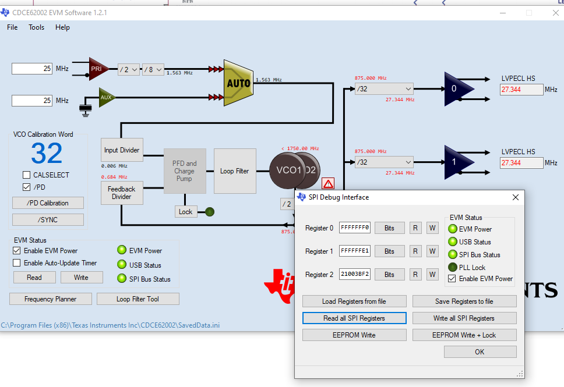Open the Loop Filter Tool
564x387 pixels.
138,299
